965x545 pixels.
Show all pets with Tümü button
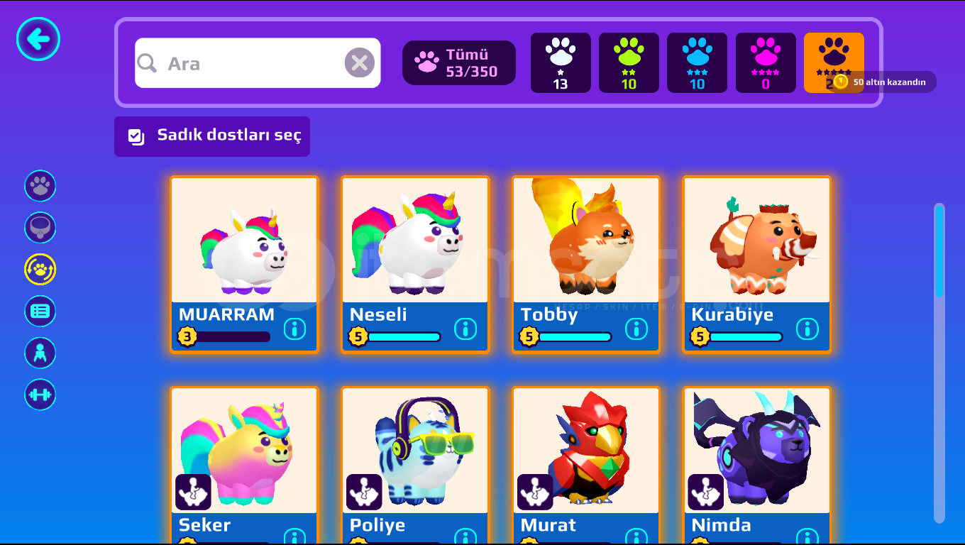click(x=459, y=62)
